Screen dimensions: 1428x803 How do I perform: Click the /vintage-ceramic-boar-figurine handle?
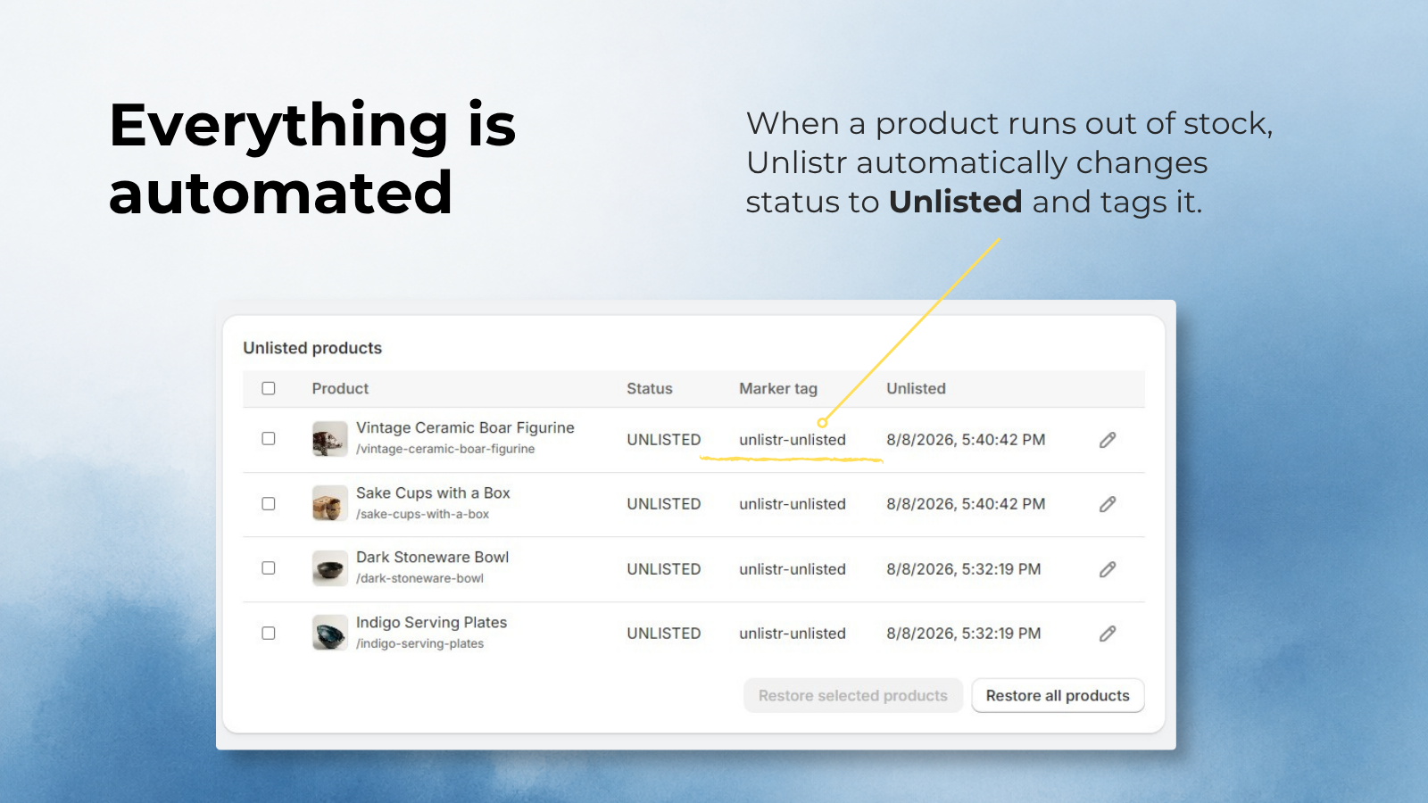click(445, 449)
